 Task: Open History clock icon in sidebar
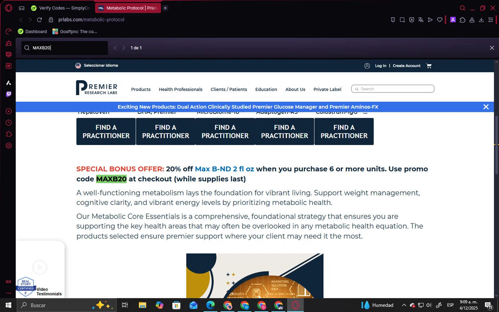click(9, 123)
